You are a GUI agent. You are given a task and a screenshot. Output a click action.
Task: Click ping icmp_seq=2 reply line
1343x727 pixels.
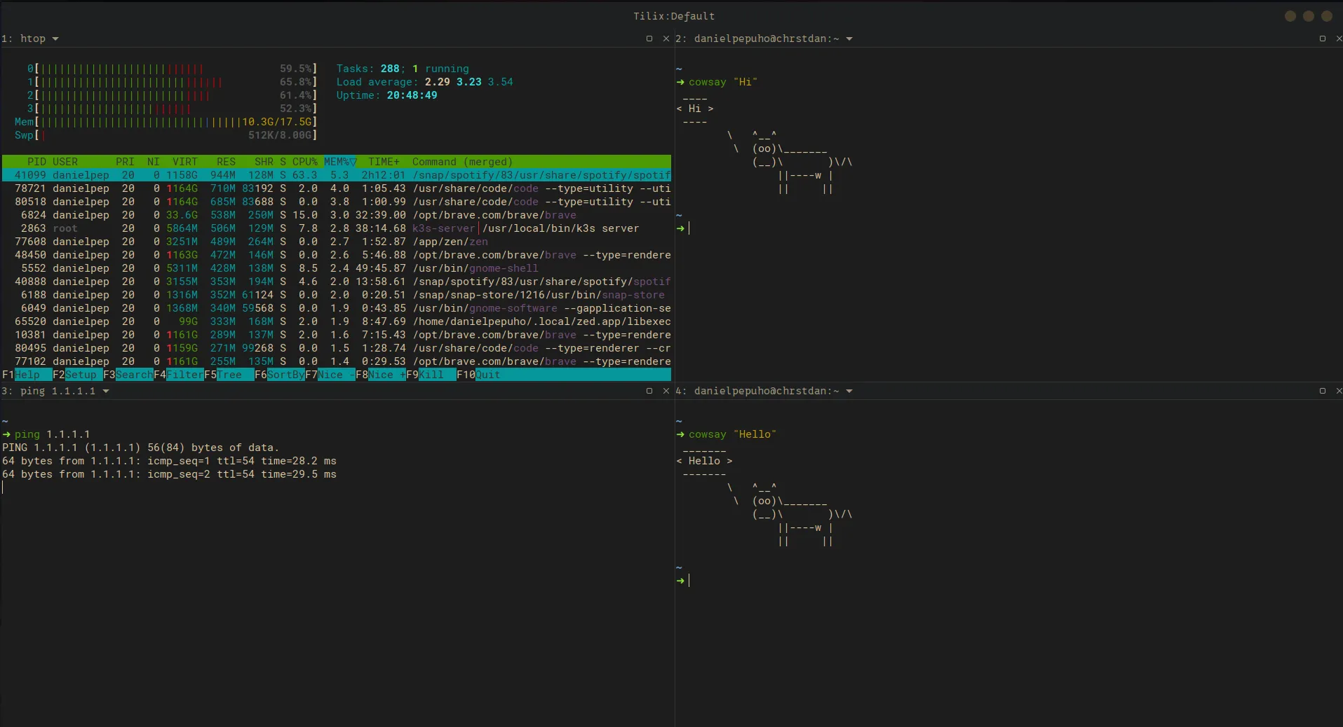(169, 474)
